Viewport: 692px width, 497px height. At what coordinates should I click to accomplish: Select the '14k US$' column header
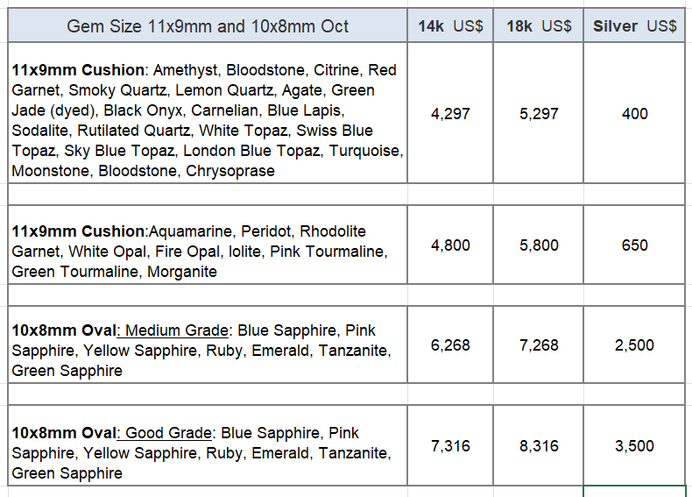pos(450,26)
